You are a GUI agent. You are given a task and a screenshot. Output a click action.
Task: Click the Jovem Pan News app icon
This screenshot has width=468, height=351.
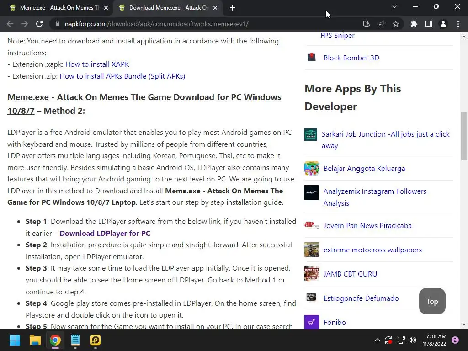pos(312,225)
